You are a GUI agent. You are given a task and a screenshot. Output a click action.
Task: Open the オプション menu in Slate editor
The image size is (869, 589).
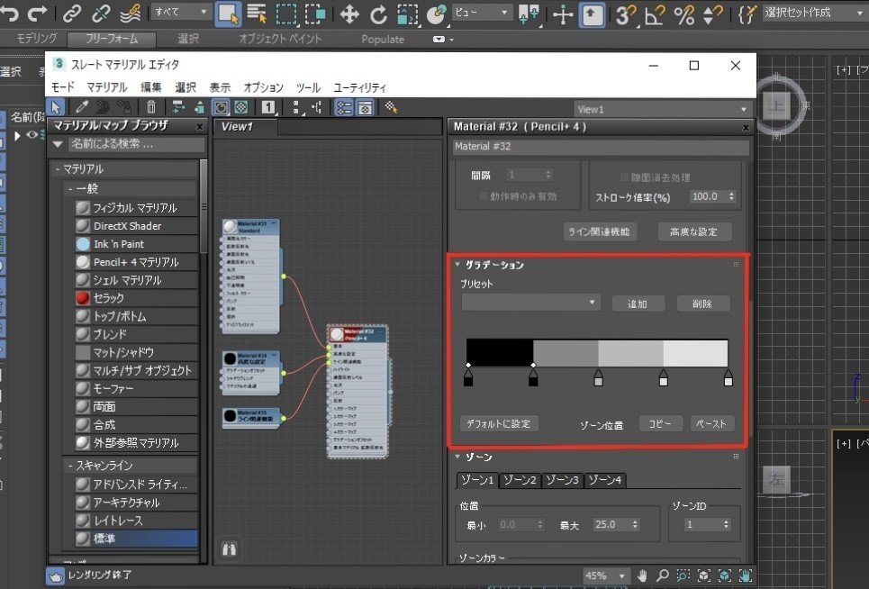pos(263,87)
